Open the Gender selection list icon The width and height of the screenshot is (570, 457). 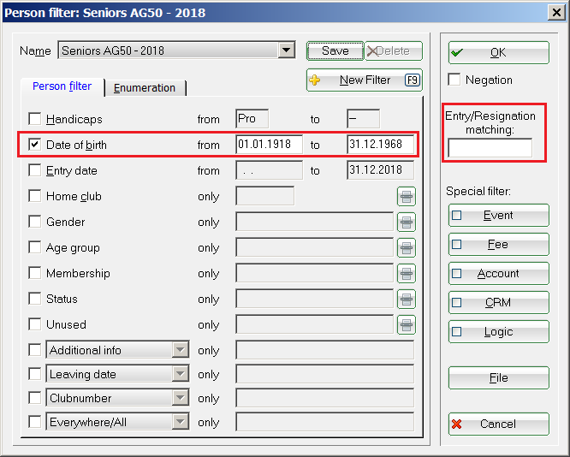[x=406, y=223]
